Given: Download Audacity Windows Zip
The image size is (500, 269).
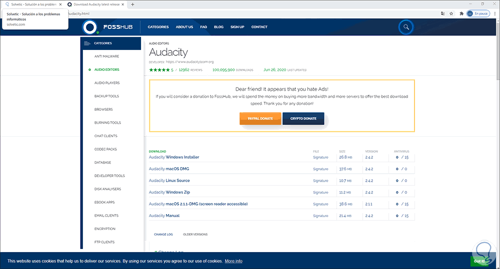Looking at the screenshot, I should pos(169,192).
